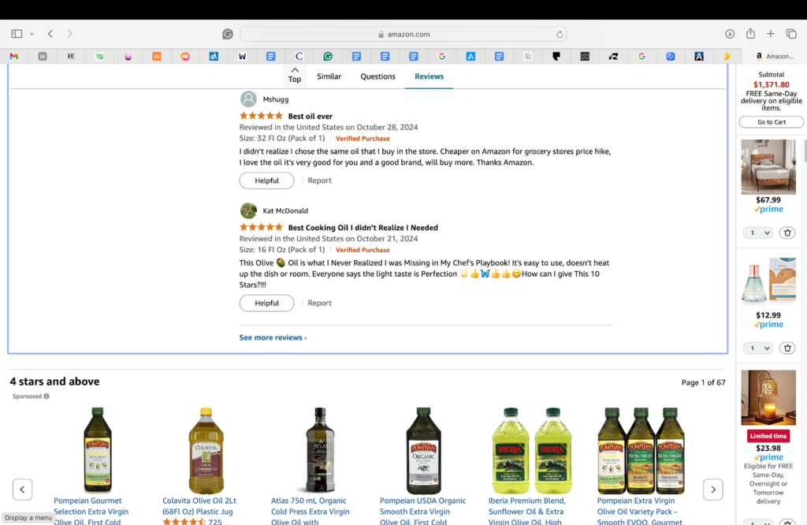Screen dimensions: 807x525
Task: Click the Sponsored info icon
Action: [x=46, y=397]
